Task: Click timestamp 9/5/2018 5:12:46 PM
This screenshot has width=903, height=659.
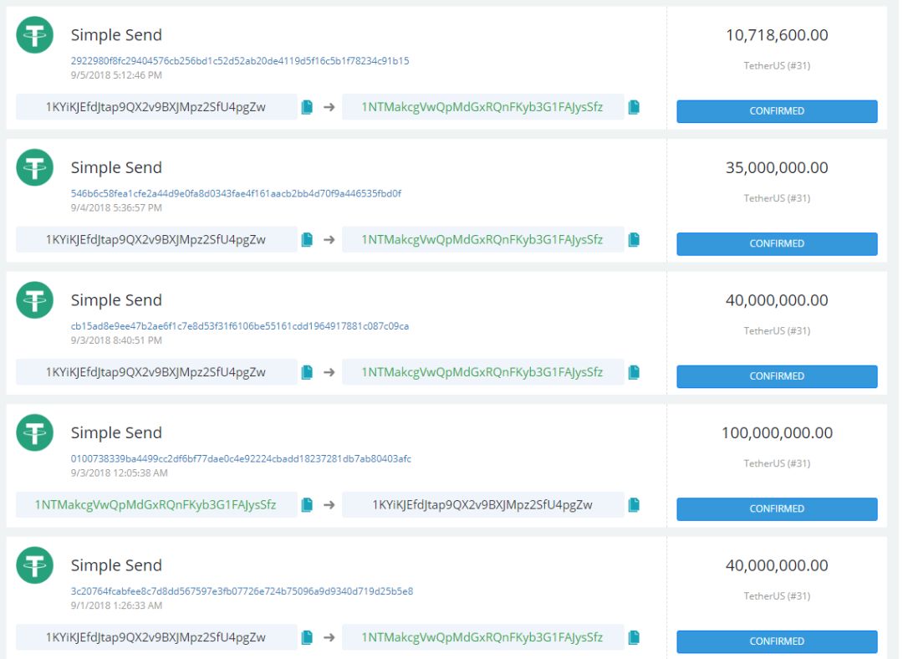Action: tap(116, 75)
